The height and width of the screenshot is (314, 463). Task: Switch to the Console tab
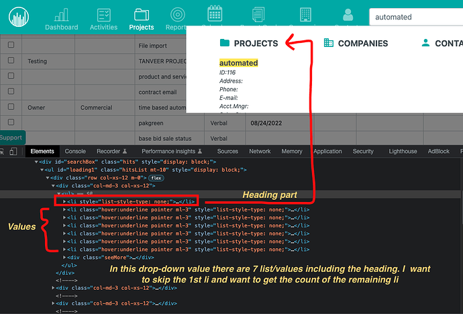click(75, 152)
